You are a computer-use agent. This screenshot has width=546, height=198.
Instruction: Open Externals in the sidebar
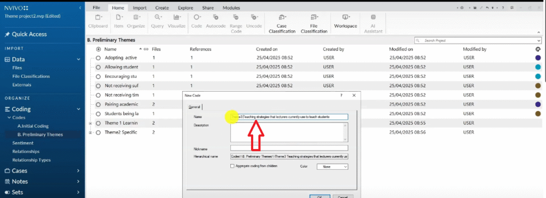pyautogui.click(x=21, y=85)
